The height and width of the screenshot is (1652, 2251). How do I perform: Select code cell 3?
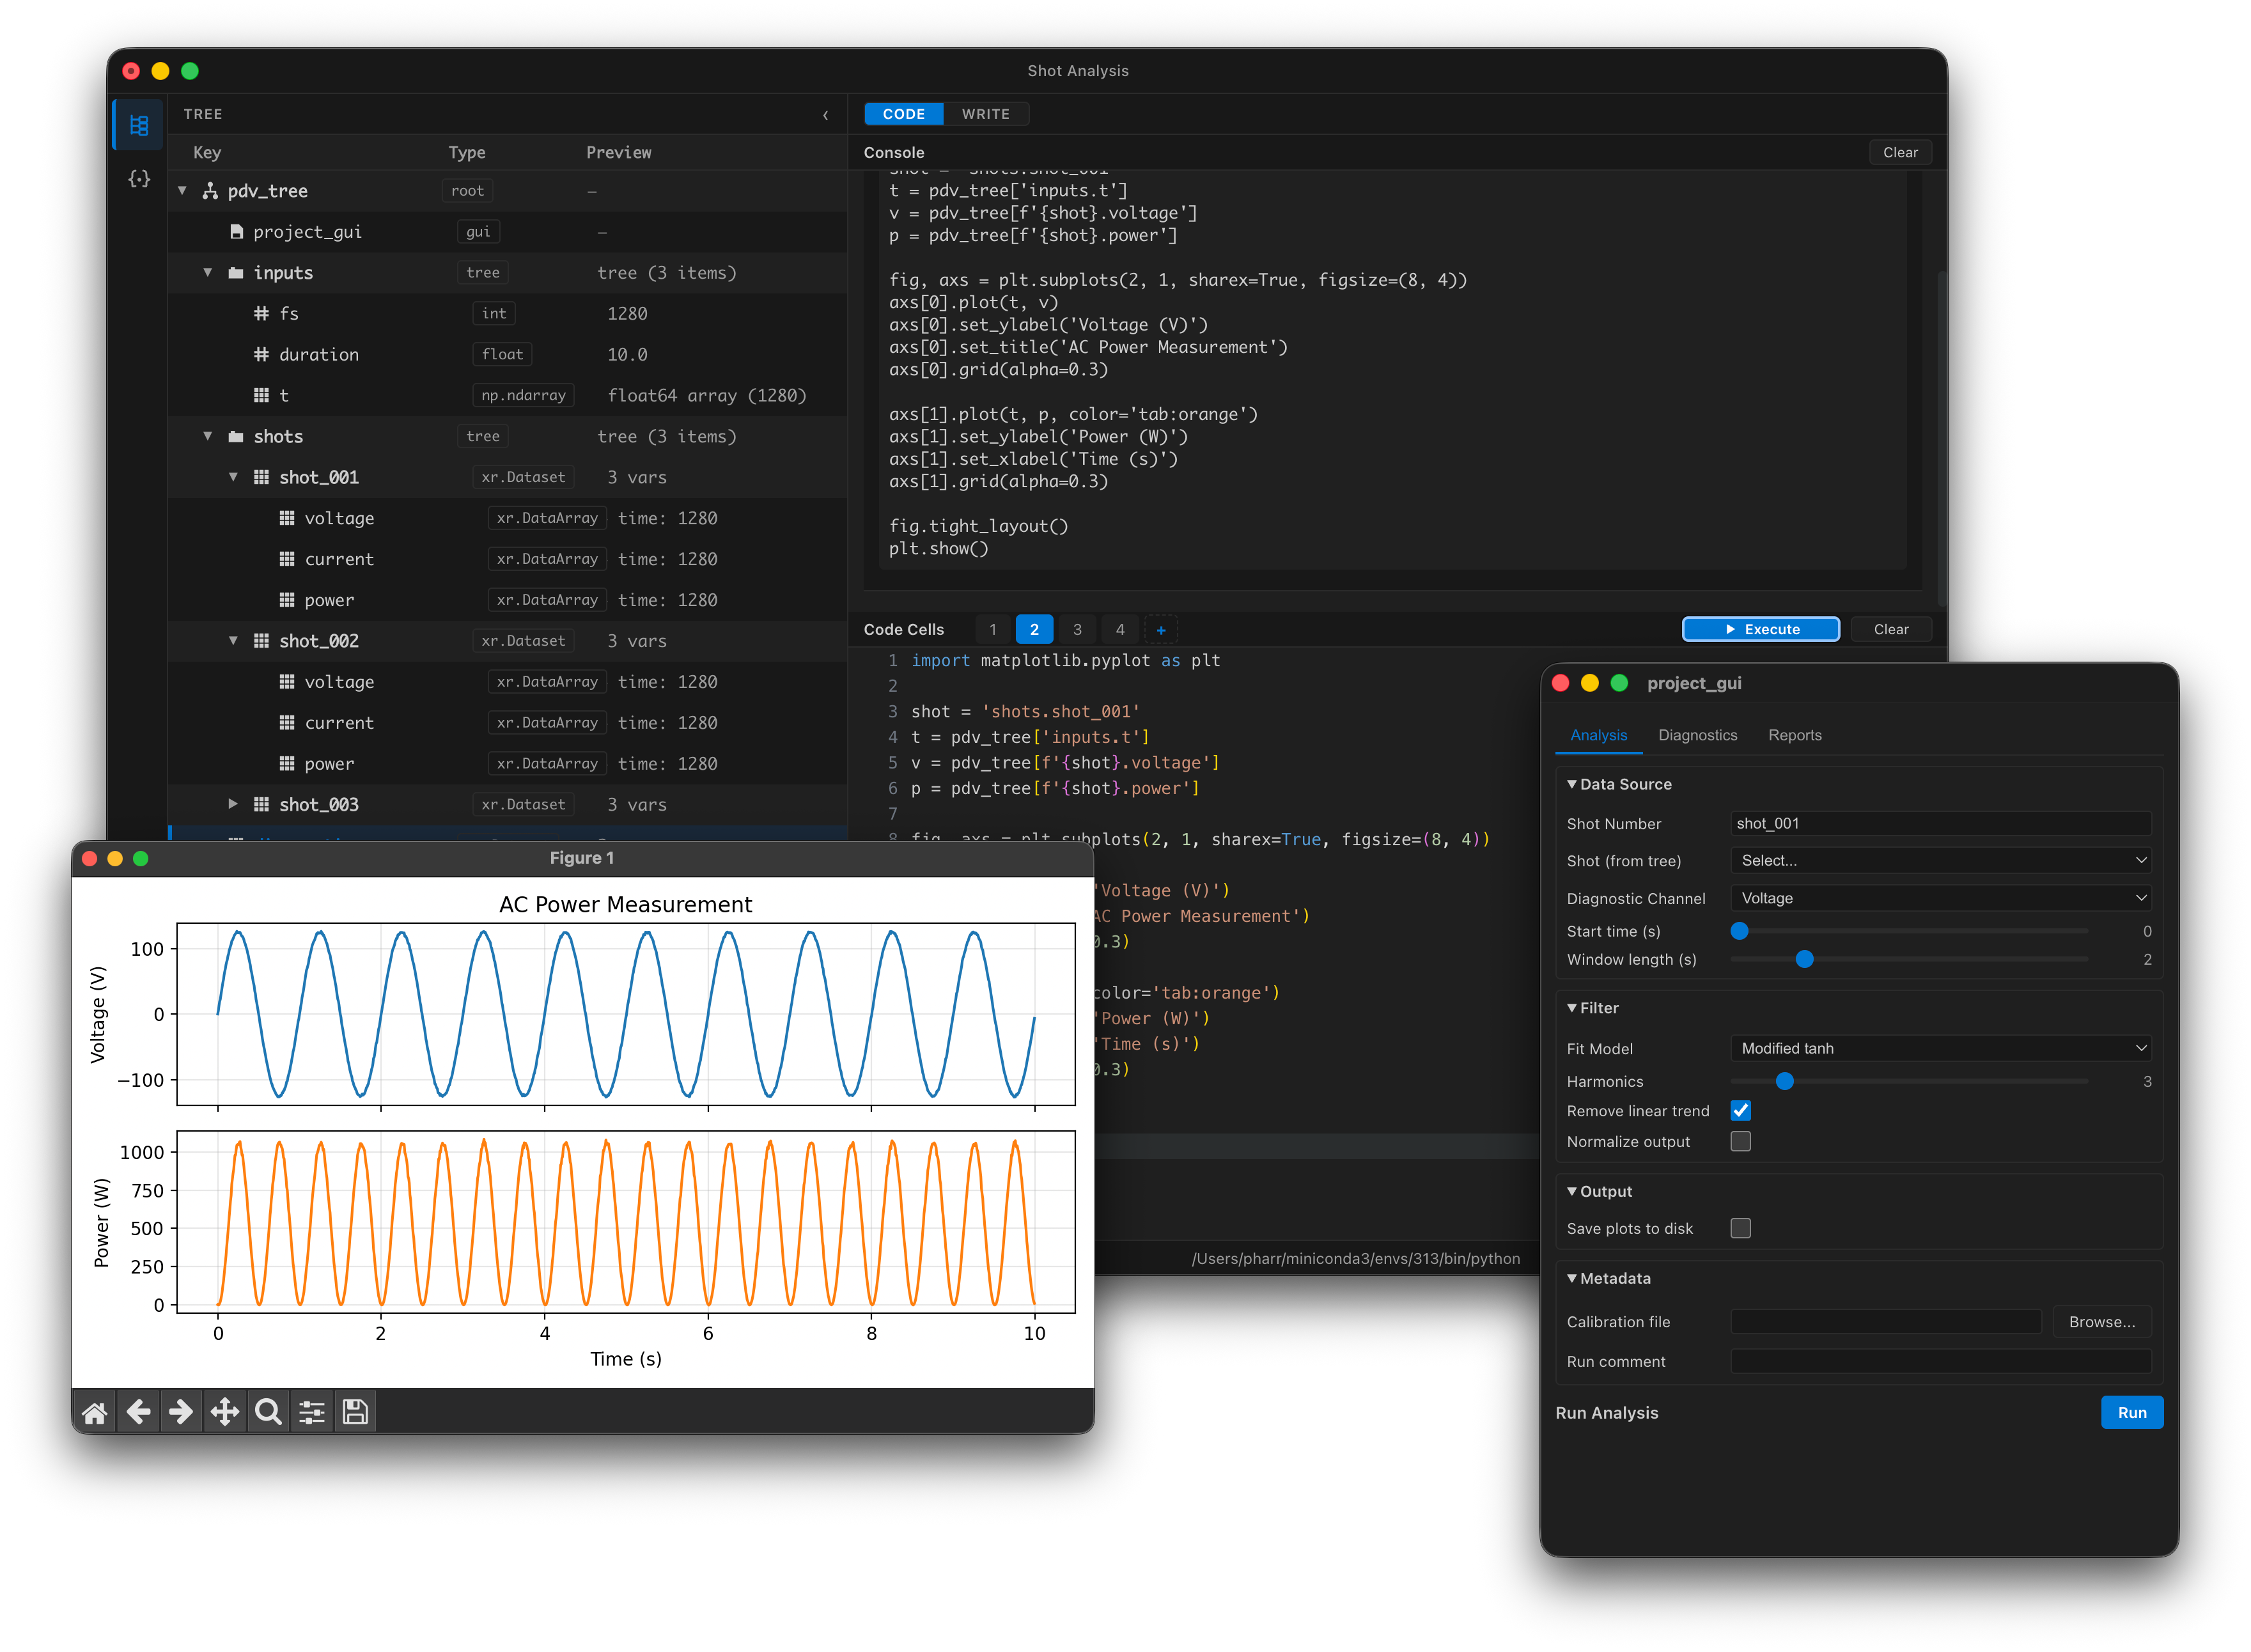tap(1077, 630)
